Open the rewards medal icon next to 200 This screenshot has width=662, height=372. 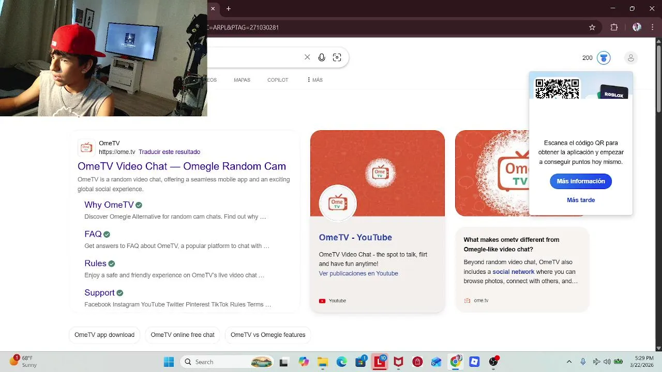click(x=604, y=58)
